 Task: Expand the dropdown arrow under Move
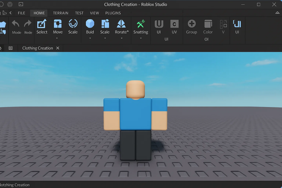point(57,38)
